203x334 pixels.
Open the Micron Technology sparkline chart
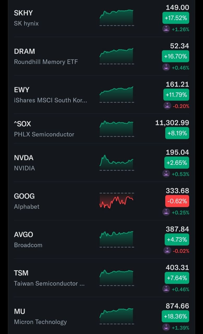point(116,317)
